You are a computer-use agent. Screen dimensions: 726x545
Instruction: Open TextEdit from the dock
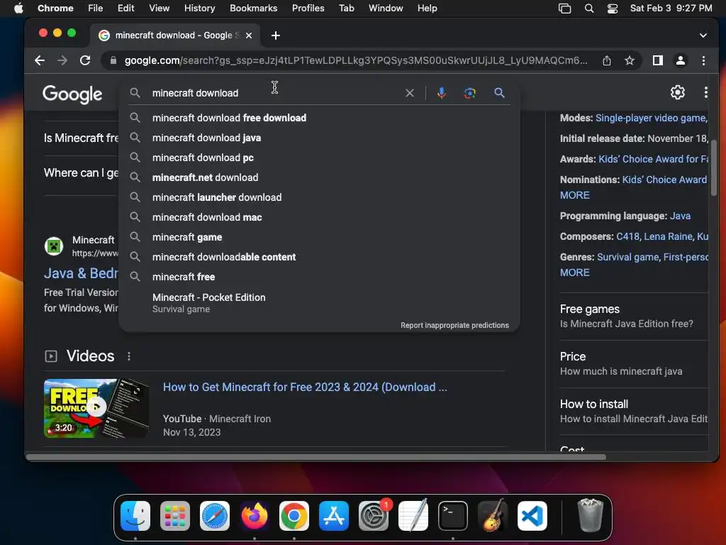[413, 516]
